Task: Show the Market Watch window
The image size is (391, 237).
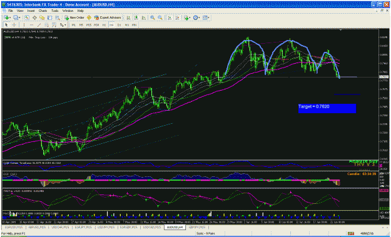Action: pyautogui.click(x=27, y=18)
